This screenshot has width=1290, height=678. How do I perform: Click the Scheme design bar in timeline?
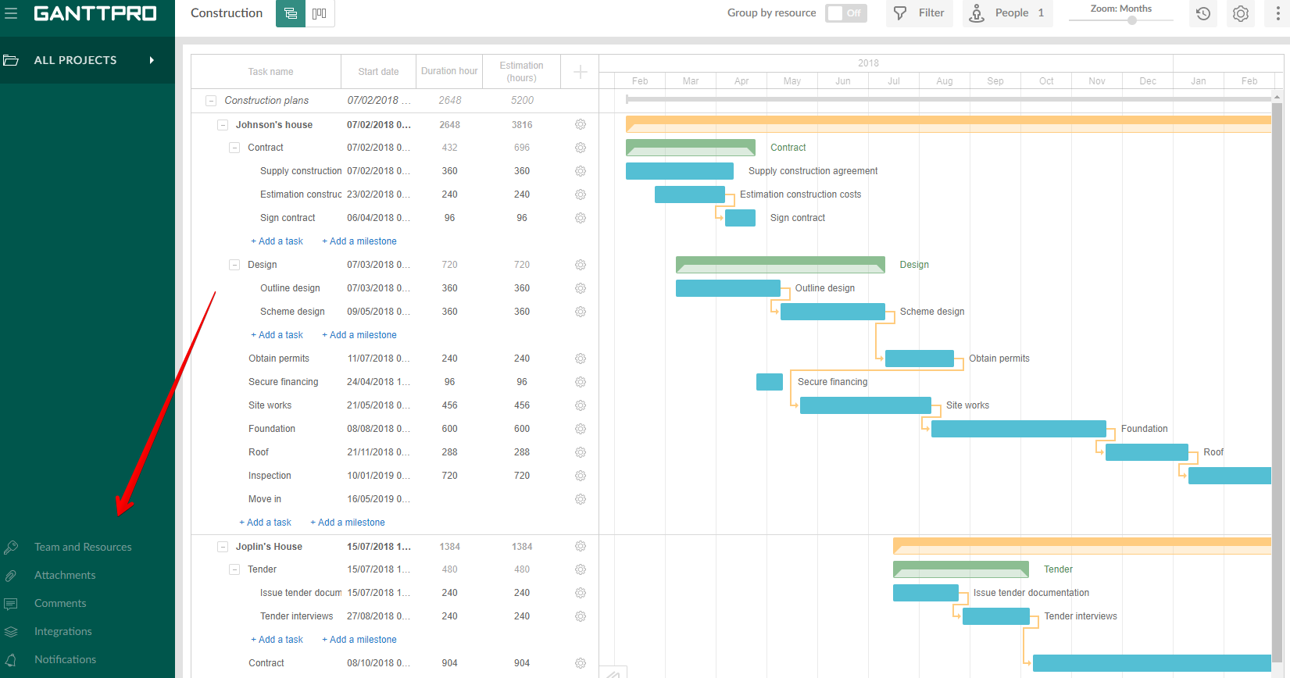(x=832, y=312)
